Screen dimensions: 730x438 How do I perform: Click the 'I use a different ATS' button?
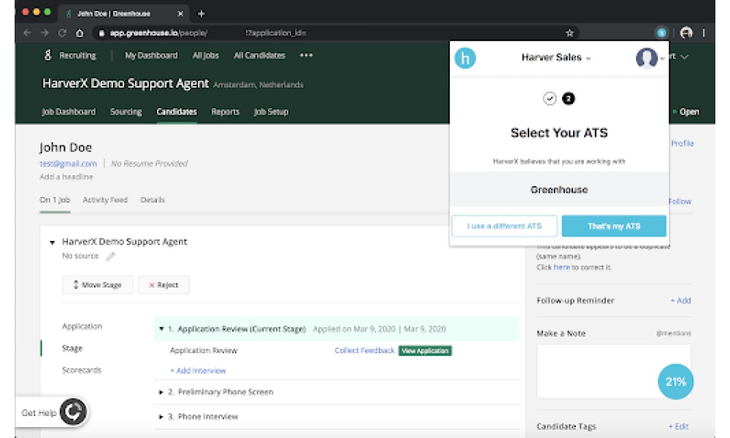[x=504, y=226]
